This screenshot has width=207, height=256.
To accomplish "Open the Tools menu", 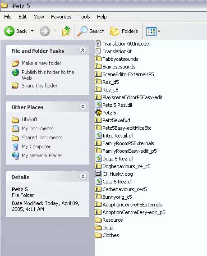I will [x=84, y=17].
